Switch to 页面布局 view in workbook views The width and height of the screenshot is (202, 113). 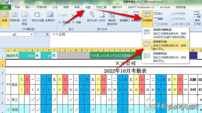click(15, 17)
